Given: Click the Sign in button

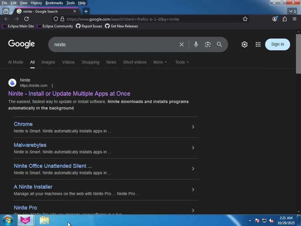Looking at the screenshot, I should [277, 44].
